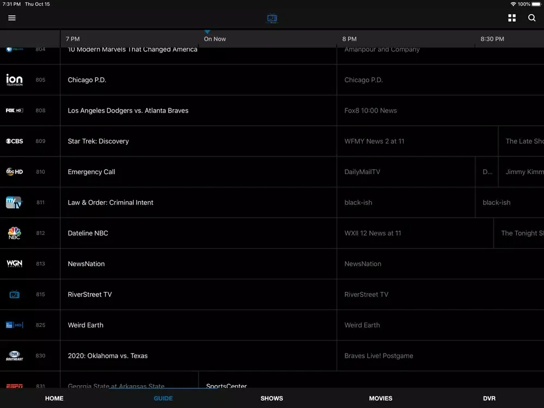Open upcoming NewsNation at 8 PM

coord(441,264)
